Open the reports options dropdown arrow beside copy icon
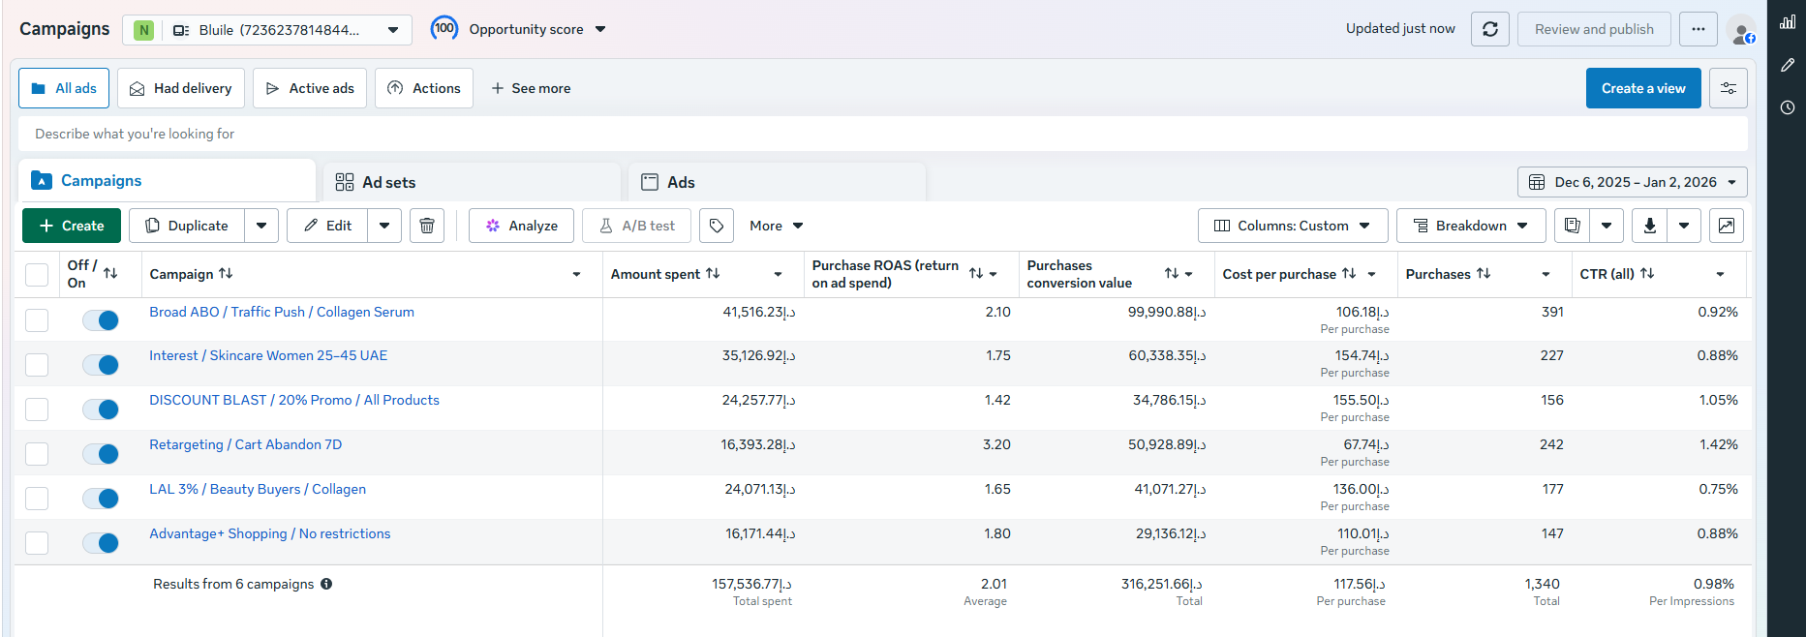Image resolution: width=1806 pixels, height=637 pixels. coord(1607,226)
